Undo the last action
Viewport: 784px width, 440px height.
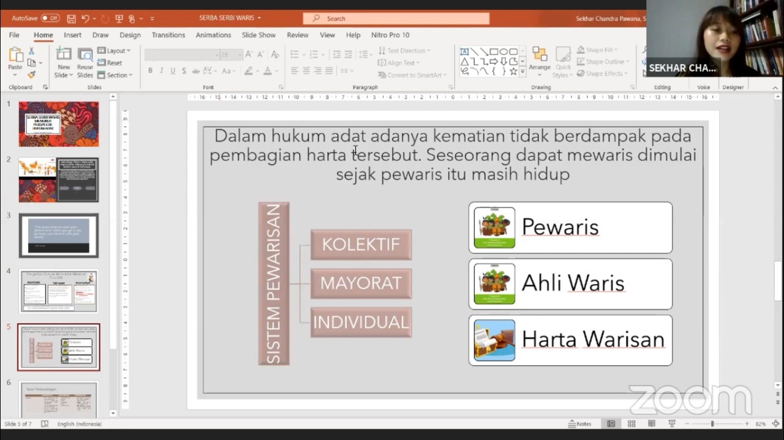click(86, 18)
